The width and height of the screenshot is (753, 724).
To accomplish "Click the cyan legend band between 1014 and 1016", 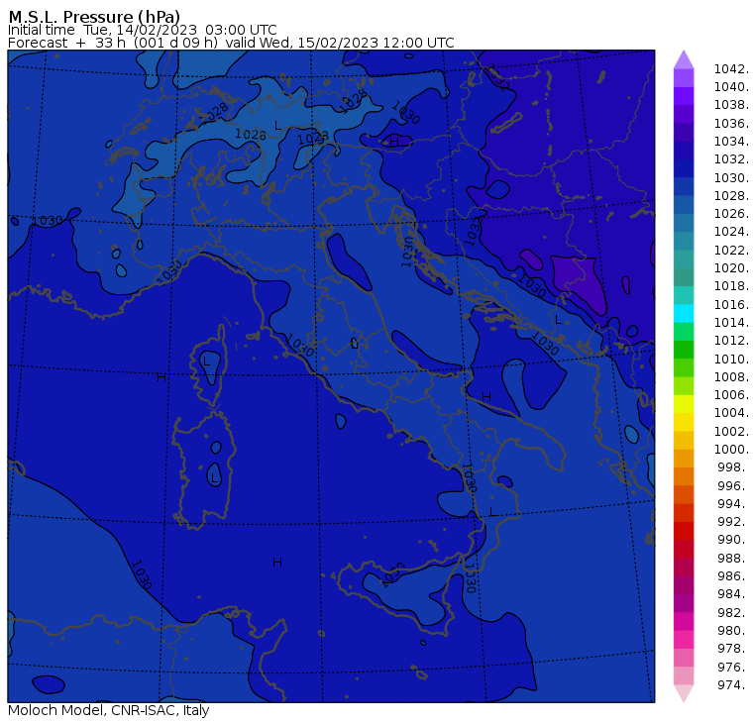I will [x=684, y=314].
